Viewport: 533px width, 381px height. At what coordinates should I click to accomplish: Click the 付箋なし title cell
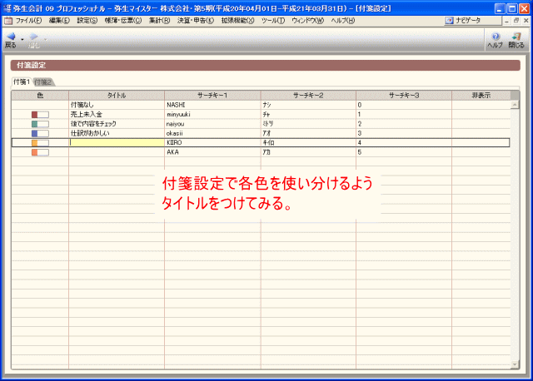117,105
